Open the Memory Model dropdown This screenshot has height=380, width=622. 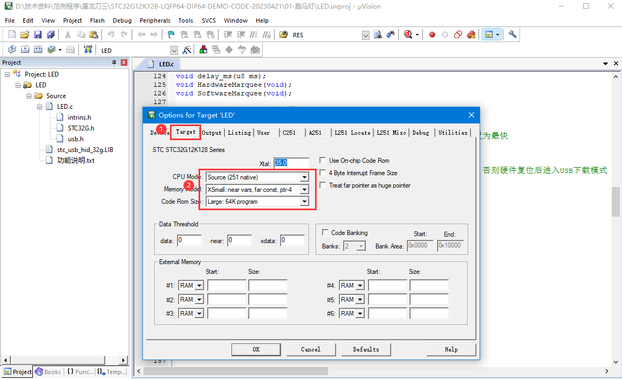[x=304, y=189]
